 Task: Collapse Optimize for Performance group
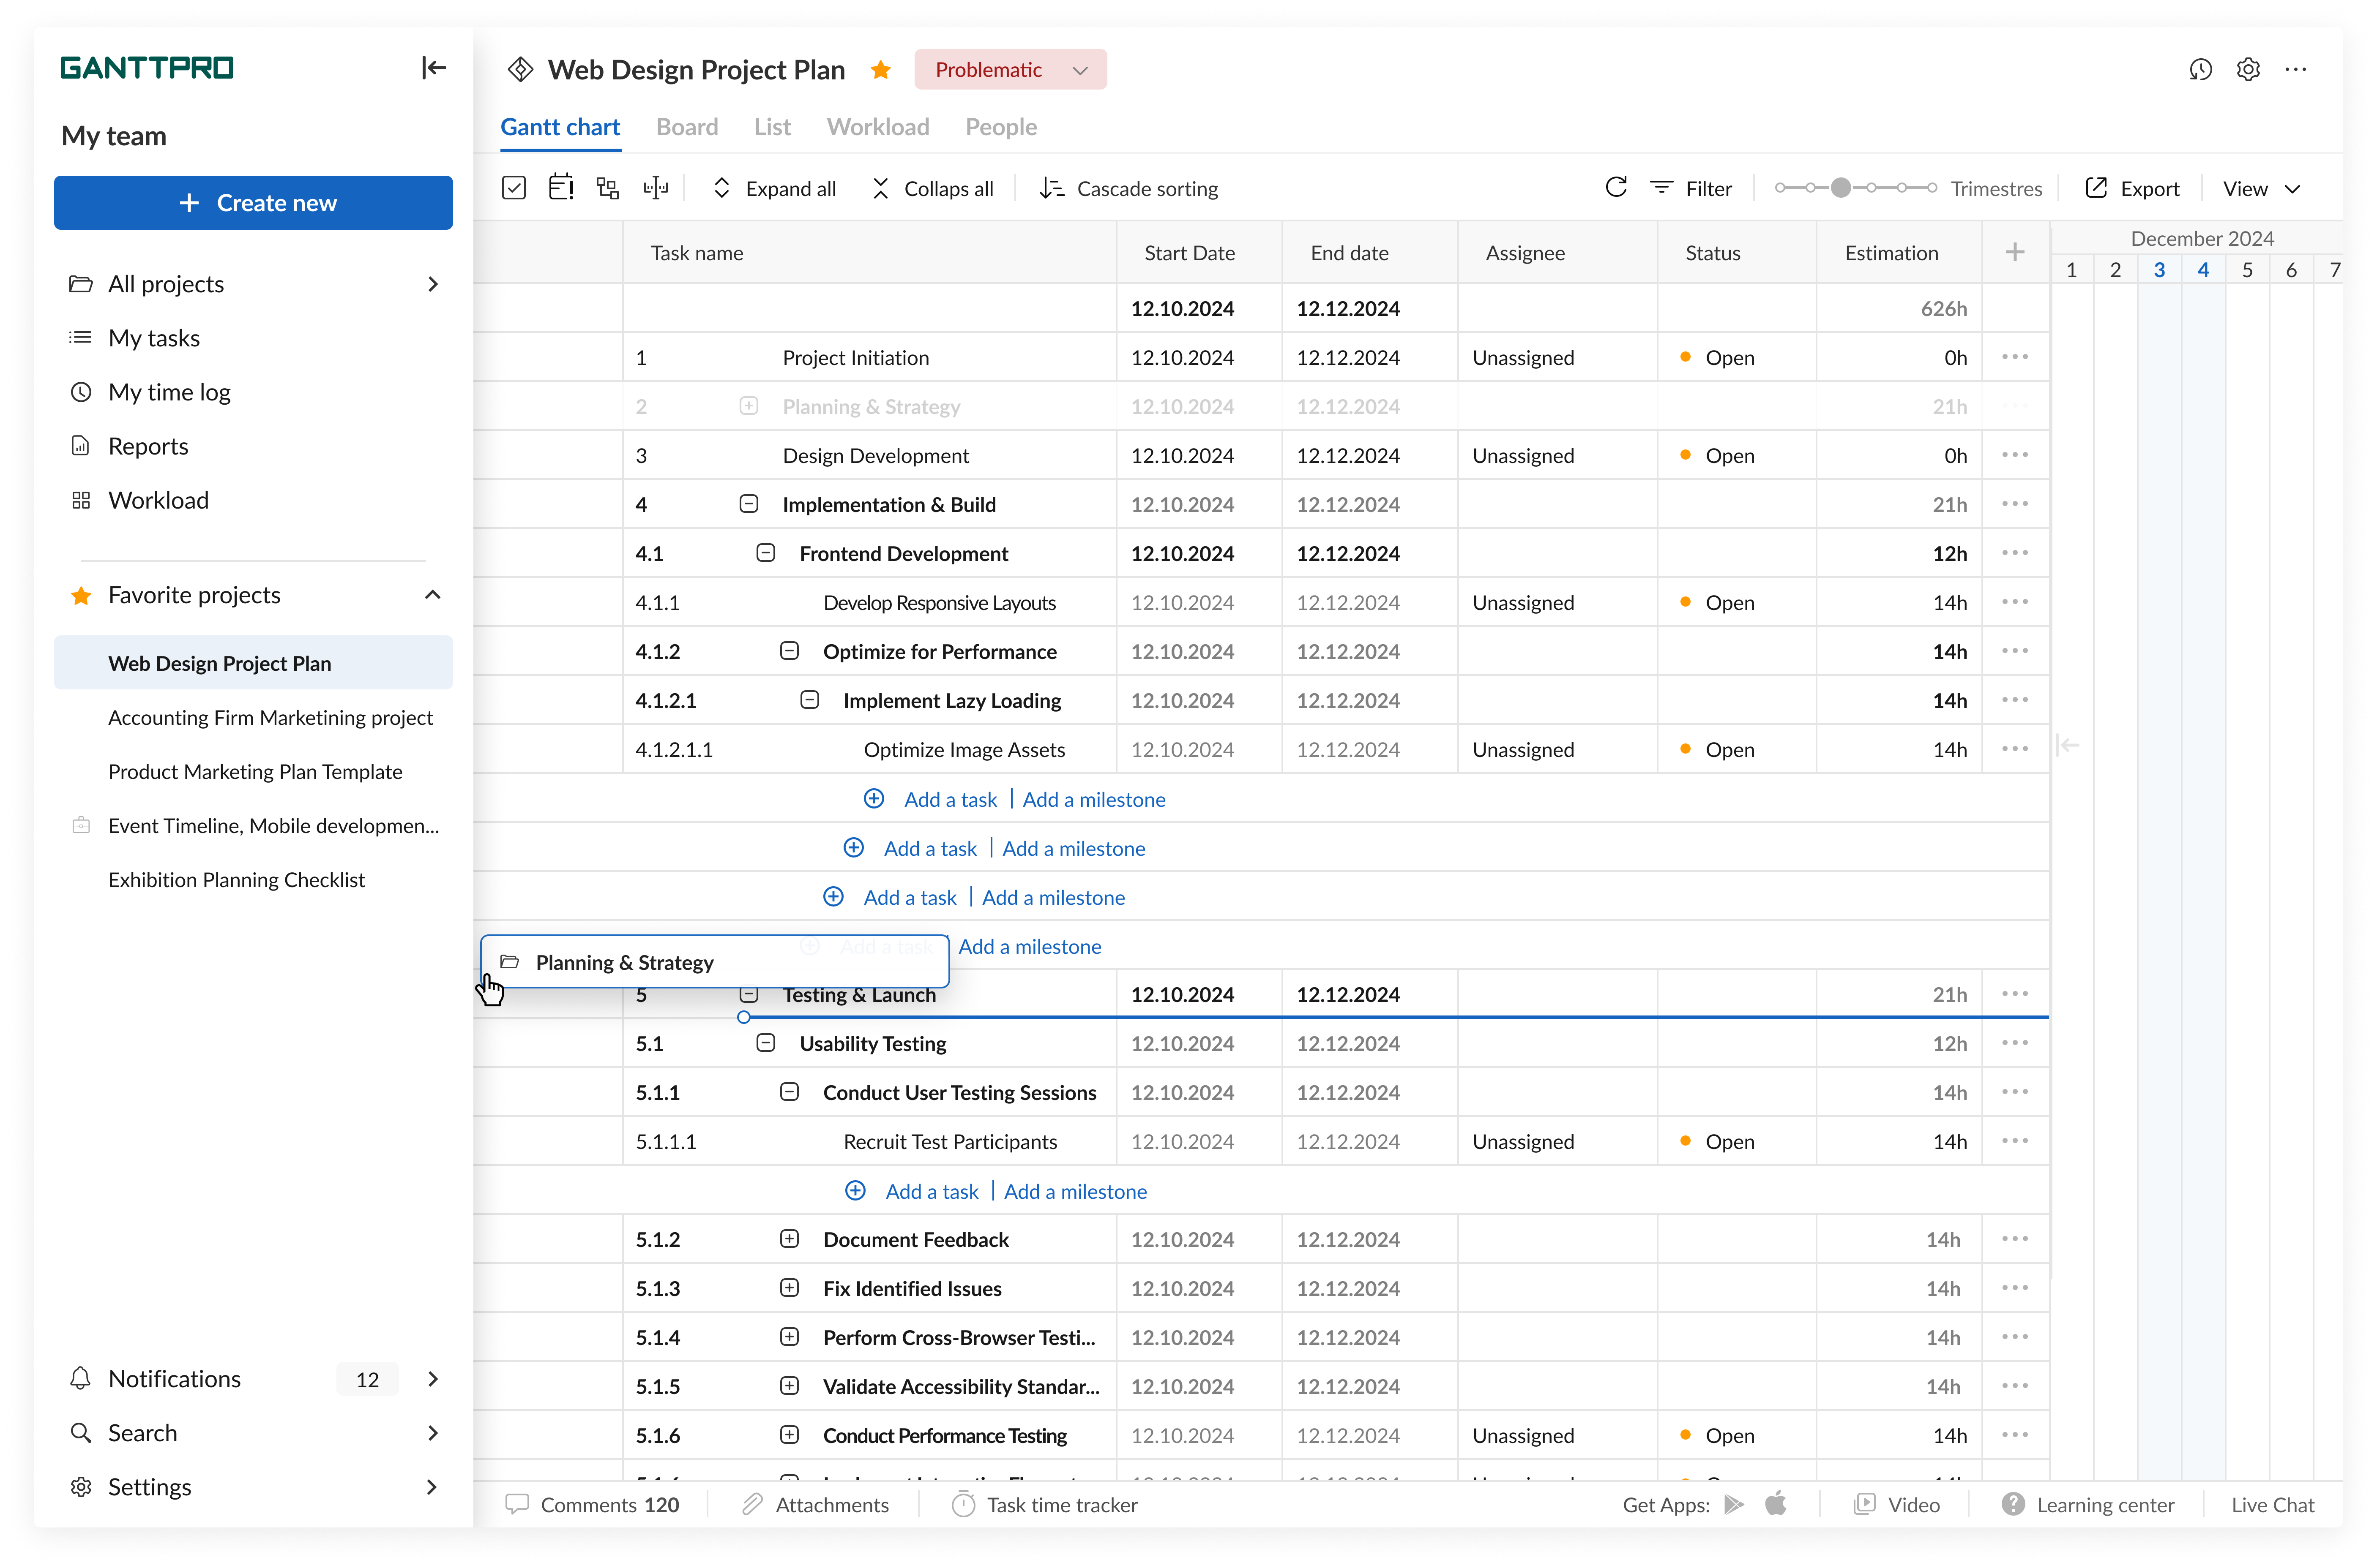point(790,651)
